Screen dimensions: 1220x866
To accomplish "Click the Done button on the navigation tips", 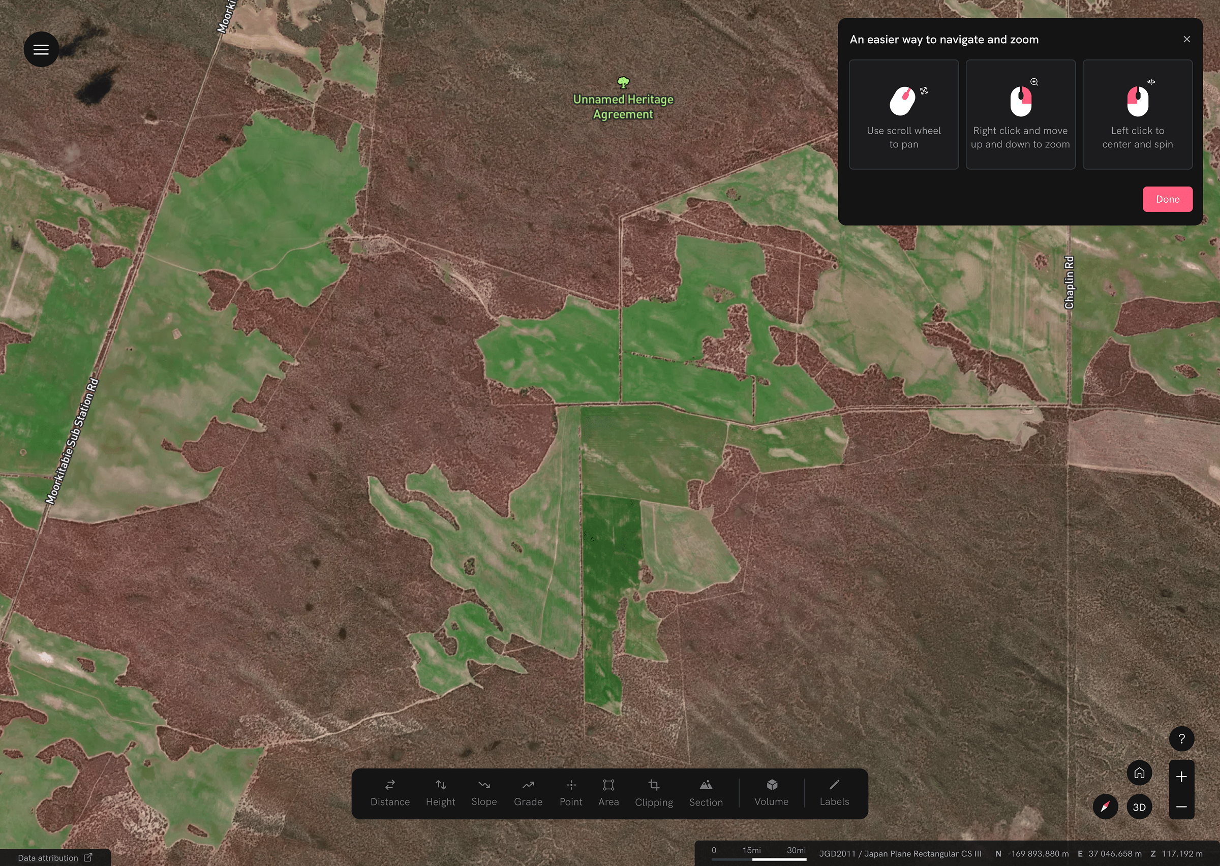I will click(x=1168, y=199).
